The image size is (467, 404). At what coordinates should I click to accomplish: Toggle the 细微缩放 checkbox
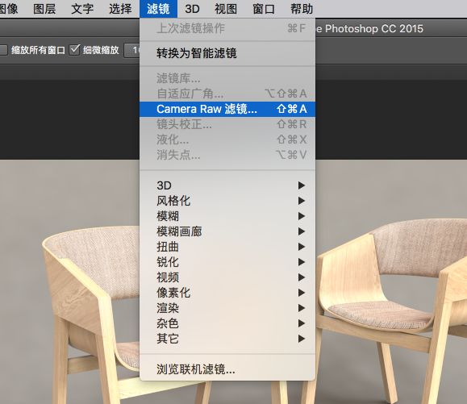click(74, 50)
